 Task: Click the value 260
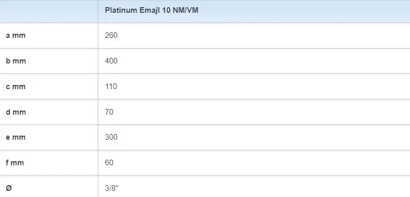(x=111, y=35)
